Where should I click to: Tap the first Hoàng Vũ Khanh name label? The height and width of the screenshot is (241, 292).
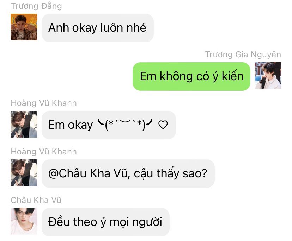click(44, 103)
